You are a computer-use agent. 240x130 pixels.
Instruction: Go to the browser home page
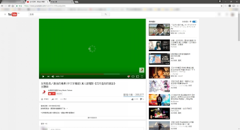point(13,6)
